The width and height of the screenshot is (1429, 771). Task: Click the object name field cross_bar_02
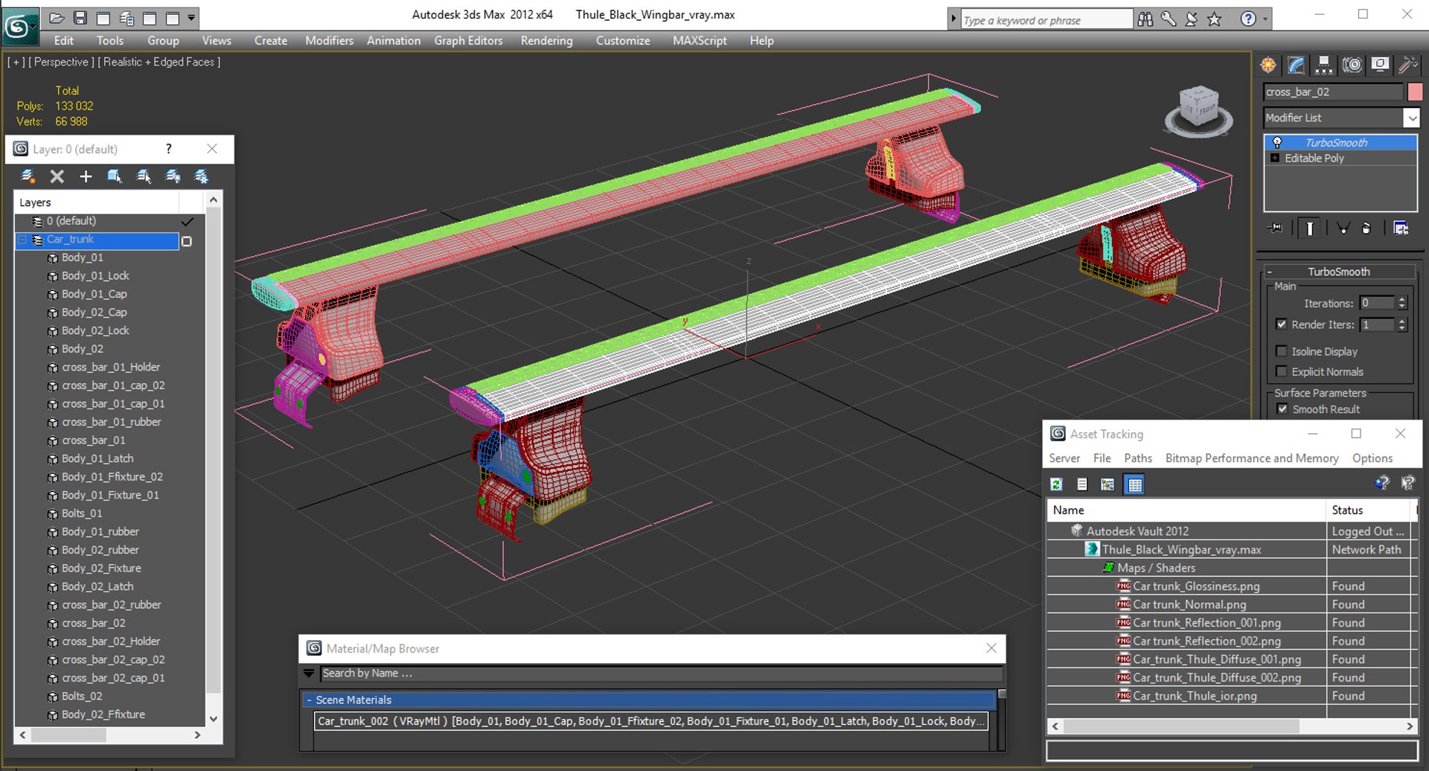[1333, 92]
